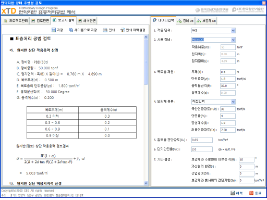The width and height of the screenshot is (267, 200).
Task: Click the xTD program logo
Action: click(9, 11)
